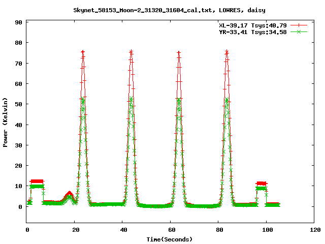Click the Time(Seconds) x-axis label
325x244 pixels.
170,239
